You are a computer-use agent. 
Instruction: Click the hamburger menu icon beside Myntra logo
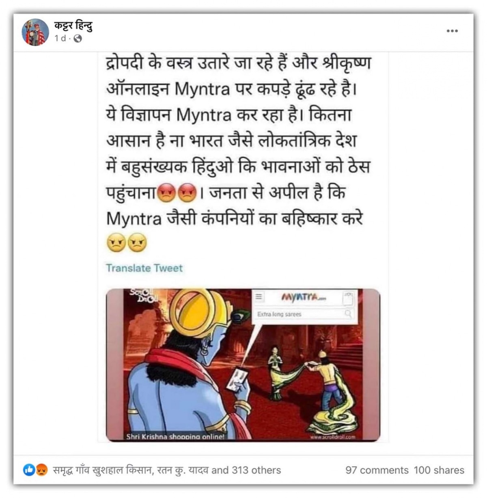pyautogui.click(x=259, y=297)
